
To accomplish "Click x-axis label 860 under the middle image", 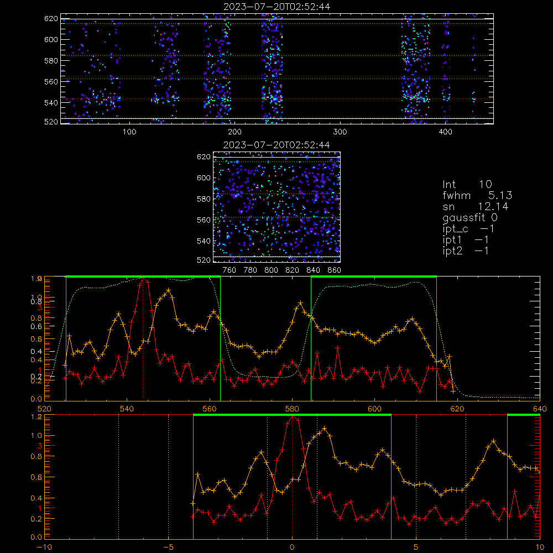I will click(335, 270).
